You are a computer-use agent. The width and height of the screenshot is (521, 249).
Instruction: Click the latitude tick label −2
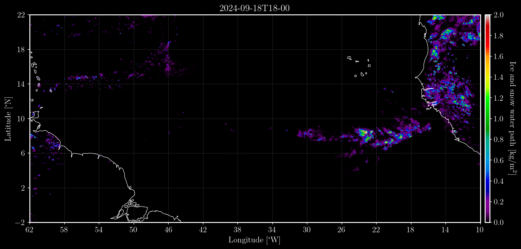point(20,222)
